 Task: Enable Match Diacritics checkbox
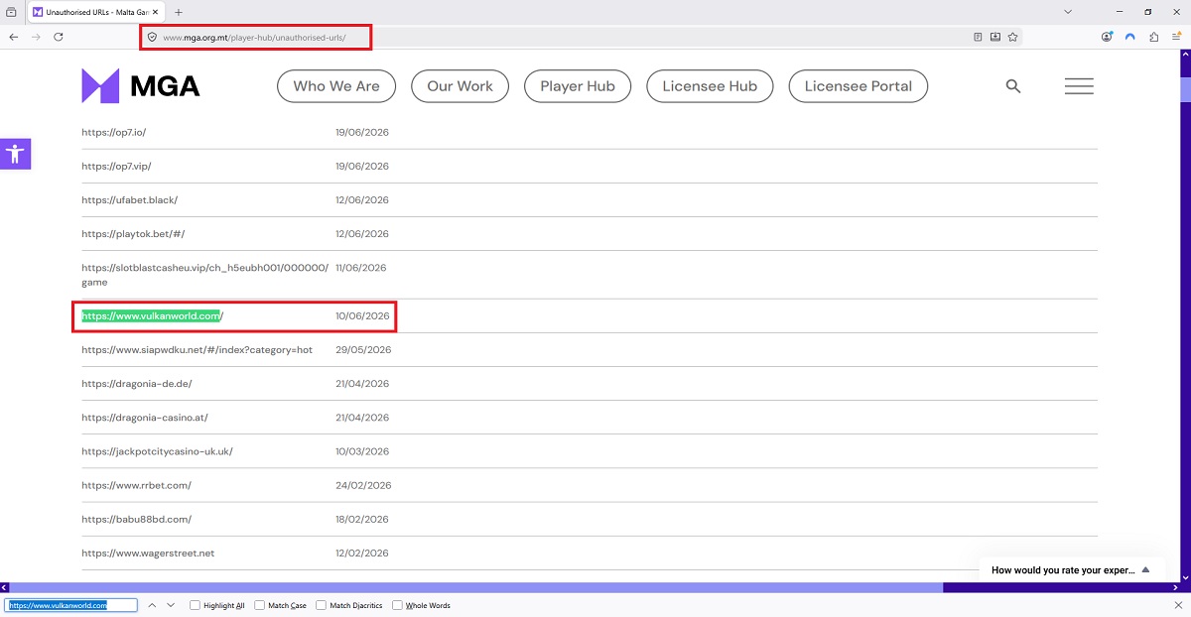322,605
